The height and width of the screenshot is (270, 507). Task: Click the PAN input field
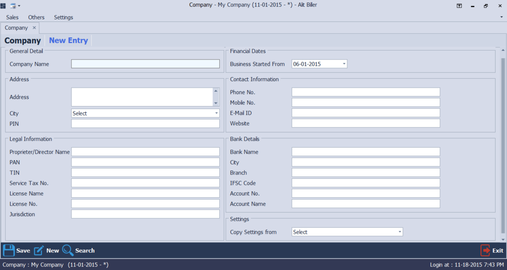pyautogui.click(x=145, y=162)
